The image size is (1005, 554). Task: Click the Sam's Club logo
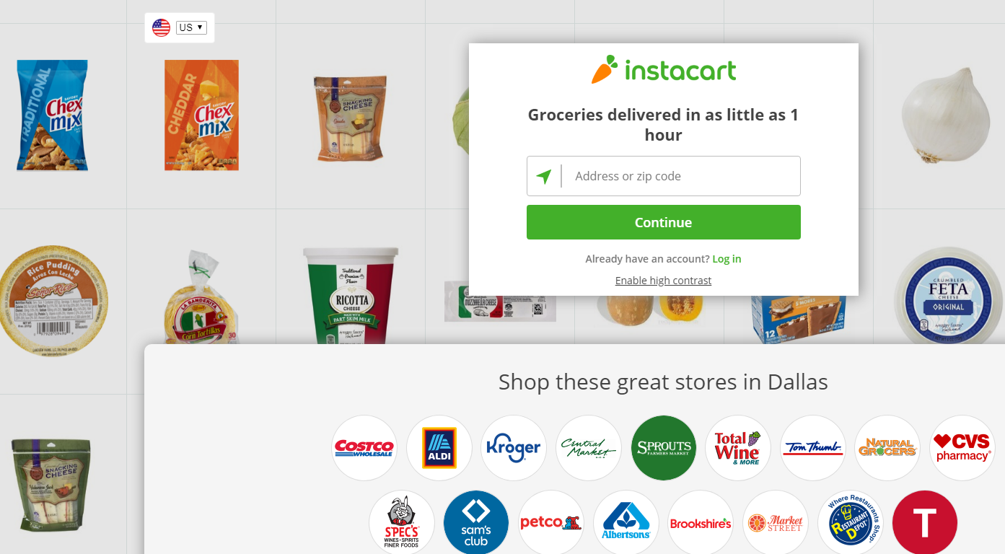point(476,523)
